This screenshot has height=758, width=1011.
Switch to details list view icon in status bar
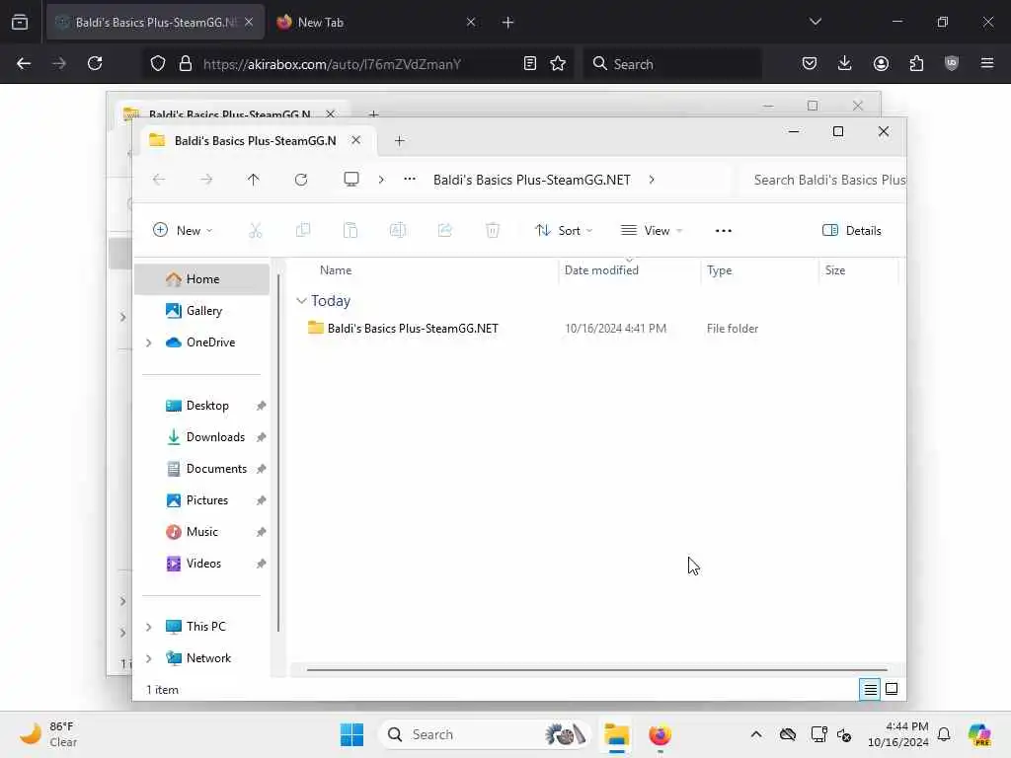870,690
